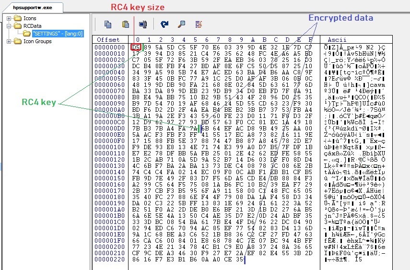Select "SETTINGS" - [lang:0] resource entry
The image size is (410, 270).
pyautogui.click(x=58, y=34)
